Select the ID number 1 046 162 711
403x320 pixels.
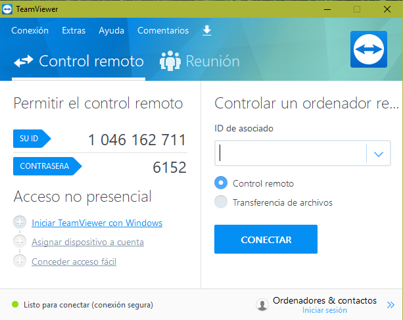pyautogui.click(x=137, y=140)
